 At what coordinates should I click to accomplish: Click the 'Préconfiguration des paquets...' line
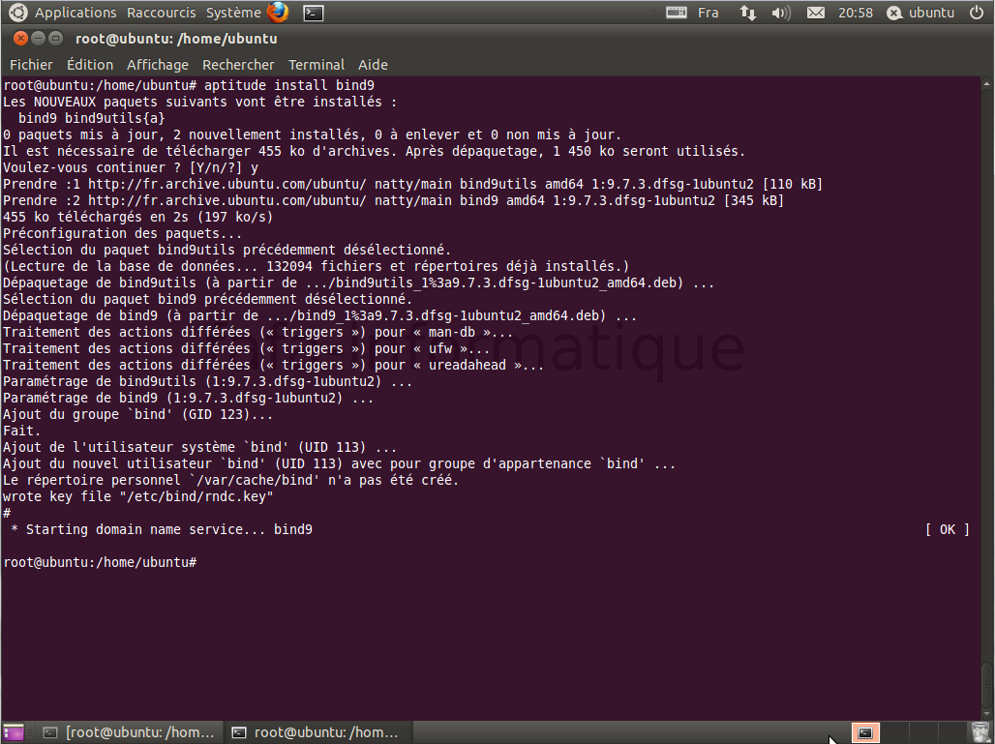(x=123, y=233)
